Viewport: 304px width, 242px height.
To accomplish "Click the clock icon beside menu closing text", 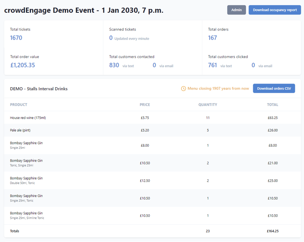I will point(183,89).
